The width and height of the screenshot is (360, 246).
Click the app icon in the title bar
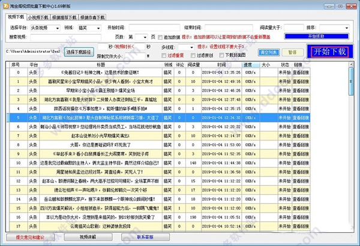click(5, 6)
